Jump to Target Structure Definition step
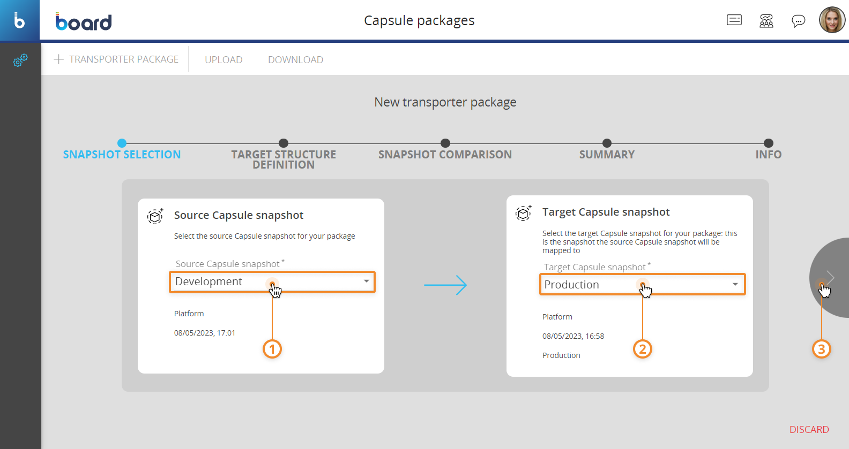 click(x=284, y=143)
